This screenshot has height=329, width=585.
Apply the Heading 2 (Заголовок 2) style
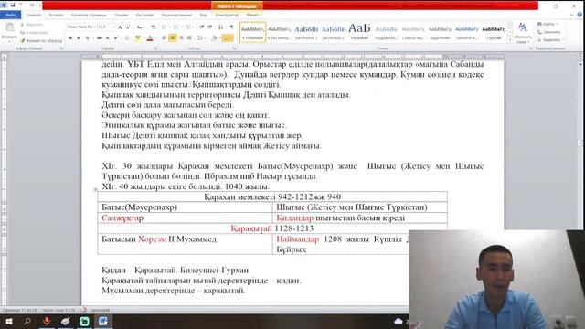point(333,32)
